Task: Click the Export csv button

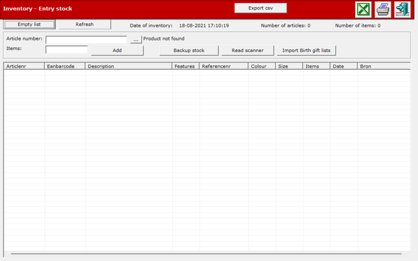Action: pyautogui.click(x=261, y=8)
